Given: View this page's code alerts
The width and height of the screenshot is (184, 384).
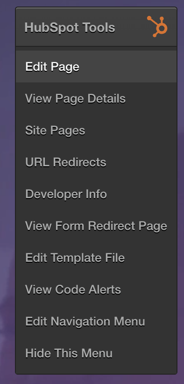Looking at the screenshot, I should [x=96, y=289].
